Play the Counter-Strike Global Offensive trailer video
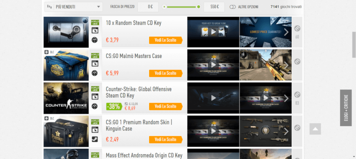 click(x=213, y=98)
